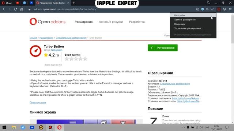Viewport: 234px width, 131px height.
Task: Switch the ENG input language
Action: (x=207, y=127)
